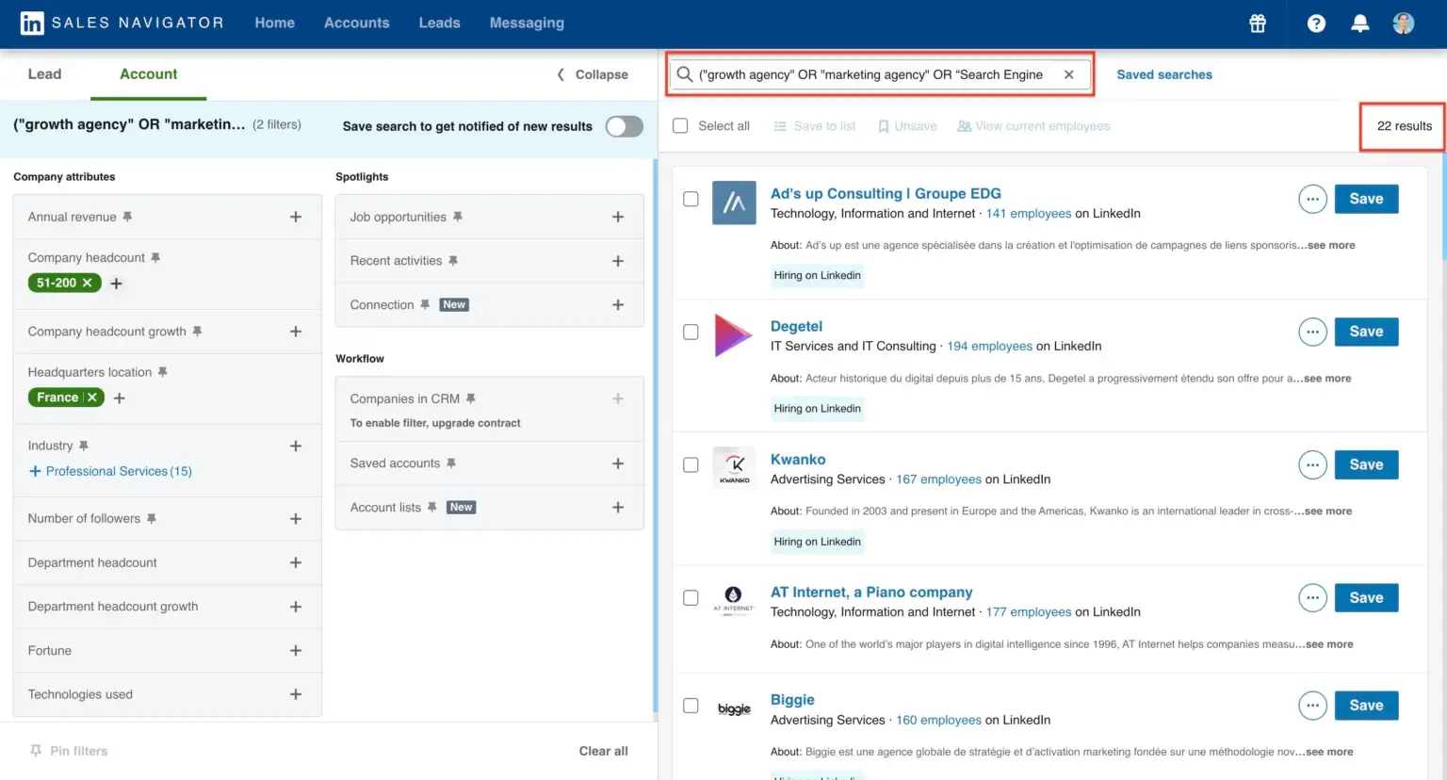Image resolution: width=1447 pixels, height=780 pixels.
Task: Expand Technologies used filter
Action: 296,694
